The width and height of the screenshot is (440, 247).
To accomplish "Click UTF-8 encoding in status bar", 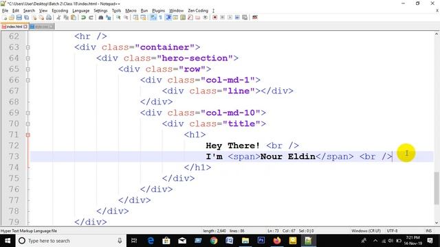I will pyautogui.click(x=393, y=231).
